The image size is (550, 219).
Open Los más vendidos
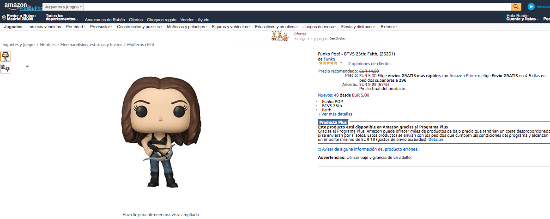[44, 27]
